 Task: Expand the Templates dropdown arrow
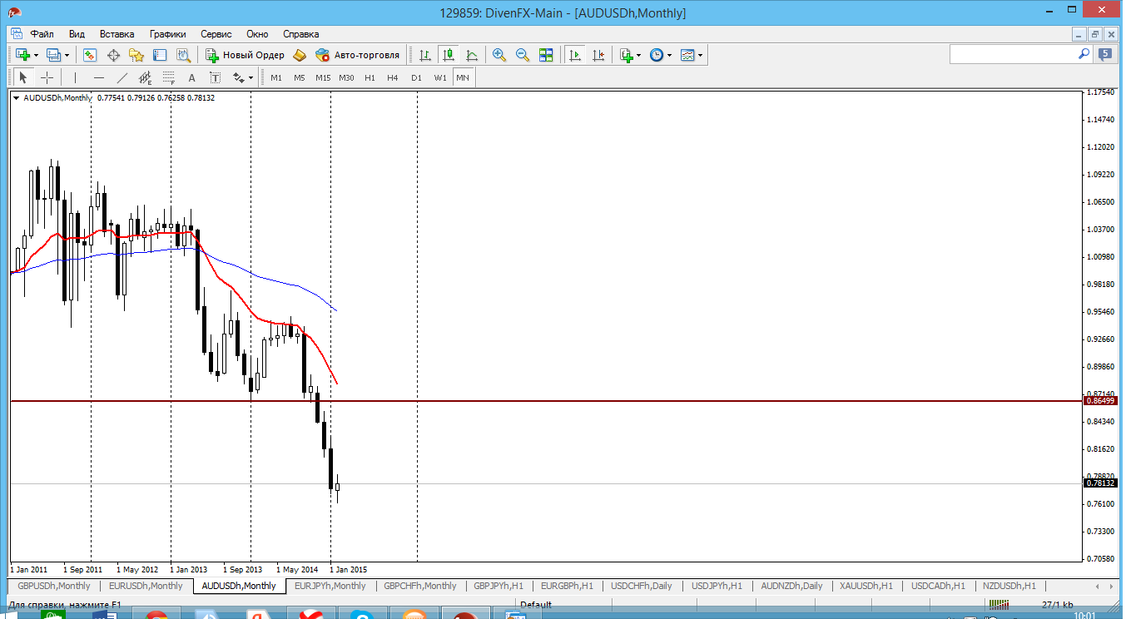701,55
